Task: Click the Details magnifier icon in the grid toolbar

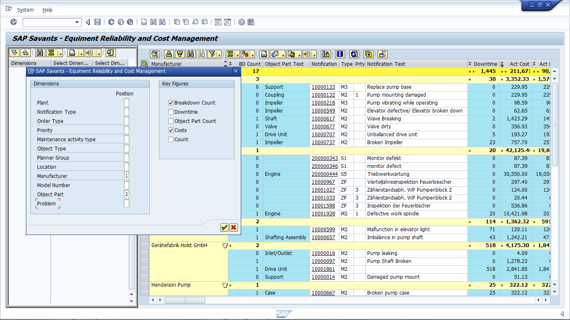Action: [x=155, y=54]
